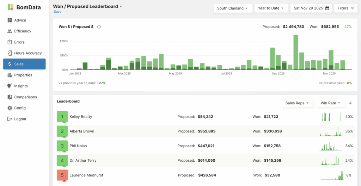Toggle sort direction arrow in Leaderboard
This screenshot has height=186, width=361.
click(x=350, y=103)
